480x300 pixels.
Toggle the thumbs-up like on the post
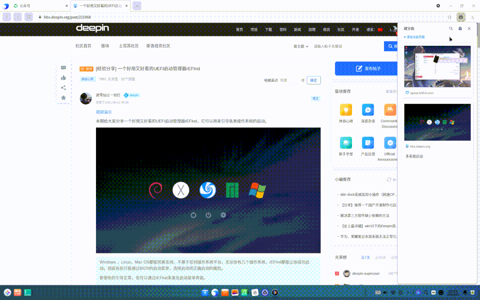coord(63,78)
